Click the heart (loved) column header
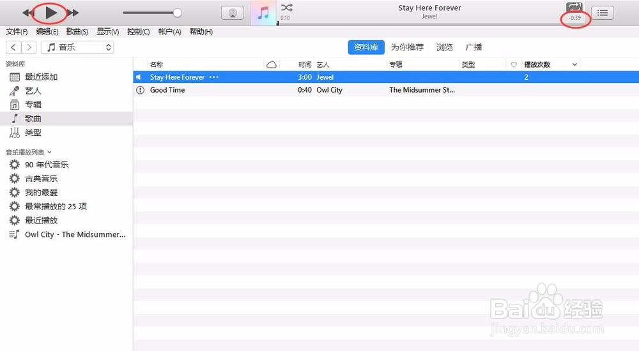Image resolution: width=639 pixels, height=351 pixels. tap(514, 64)
